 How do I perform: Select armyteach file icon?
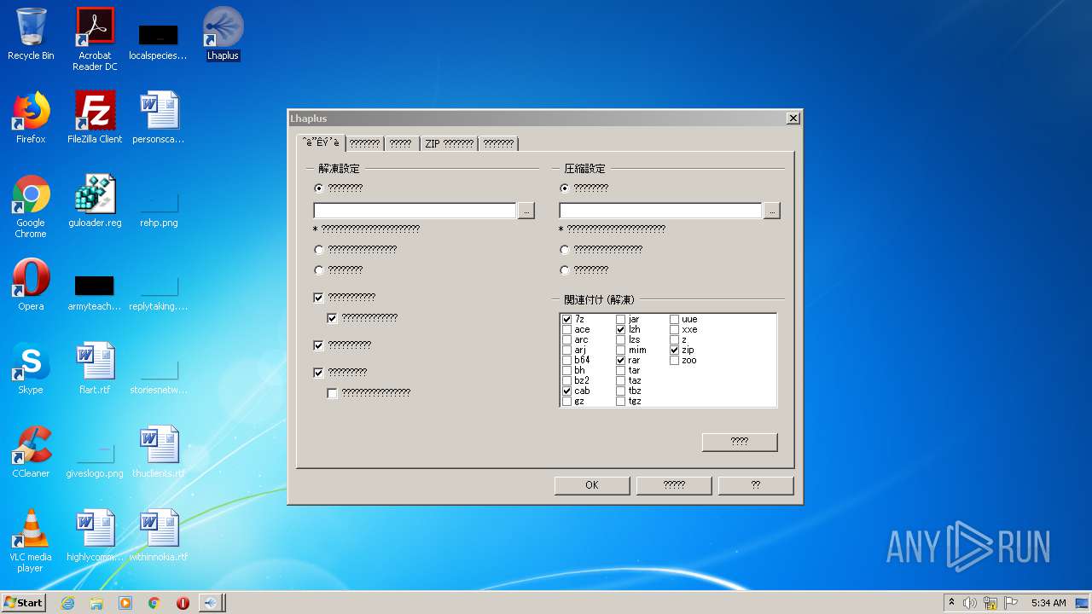(x=95, y=293)
